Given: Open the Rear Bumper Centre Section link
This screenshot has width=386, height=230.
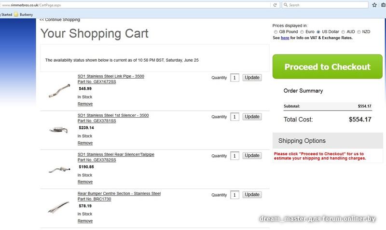Looking at the screenshot, I should [119, 194].
